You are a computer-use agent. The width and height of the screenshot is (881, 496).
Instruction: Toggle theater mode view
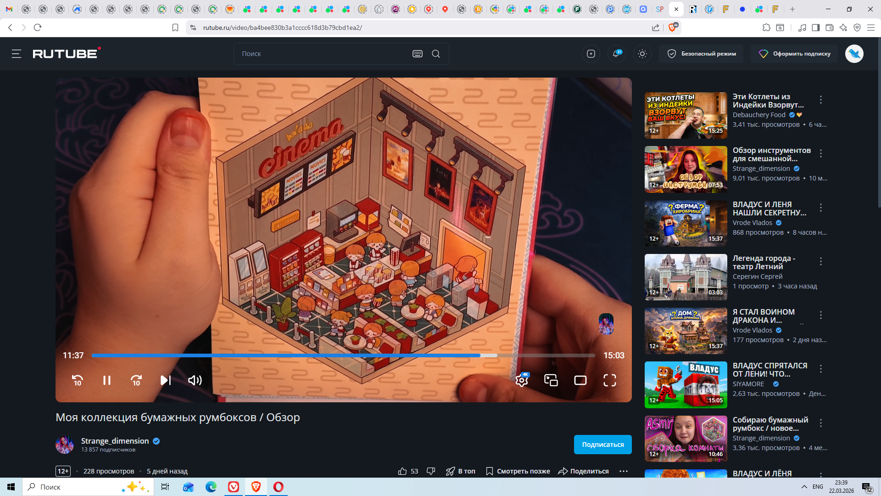(580, 380)
